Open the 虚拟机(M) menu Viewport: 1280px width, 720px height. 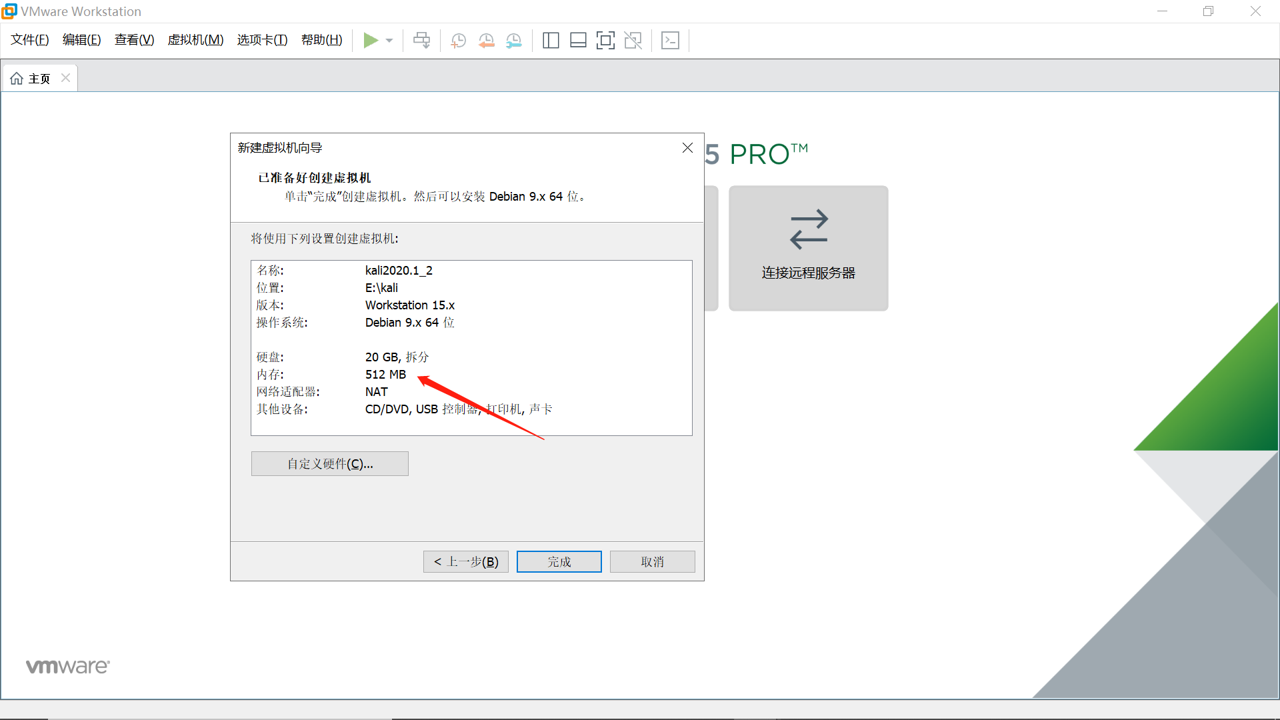click(x=195, y=40)
